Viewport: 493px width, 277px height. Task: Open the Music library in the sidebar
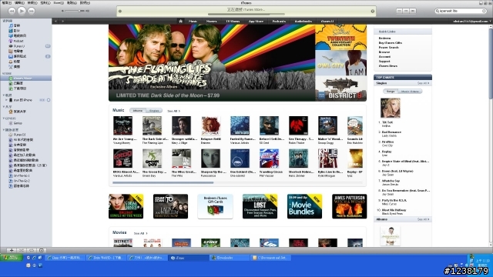coord(16,25)
